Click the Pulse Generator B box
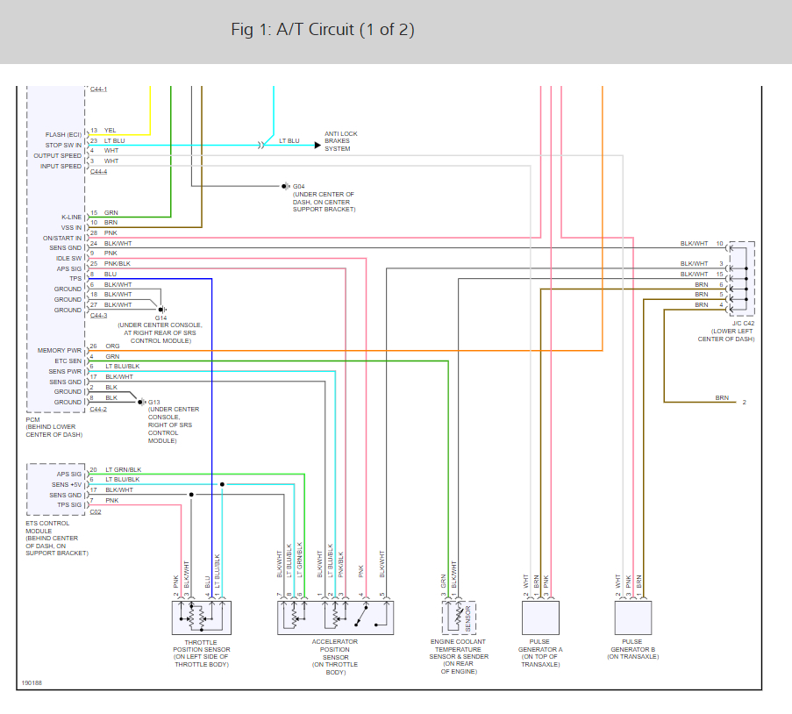This screenshot has width=792, height=714. (633, 618)
